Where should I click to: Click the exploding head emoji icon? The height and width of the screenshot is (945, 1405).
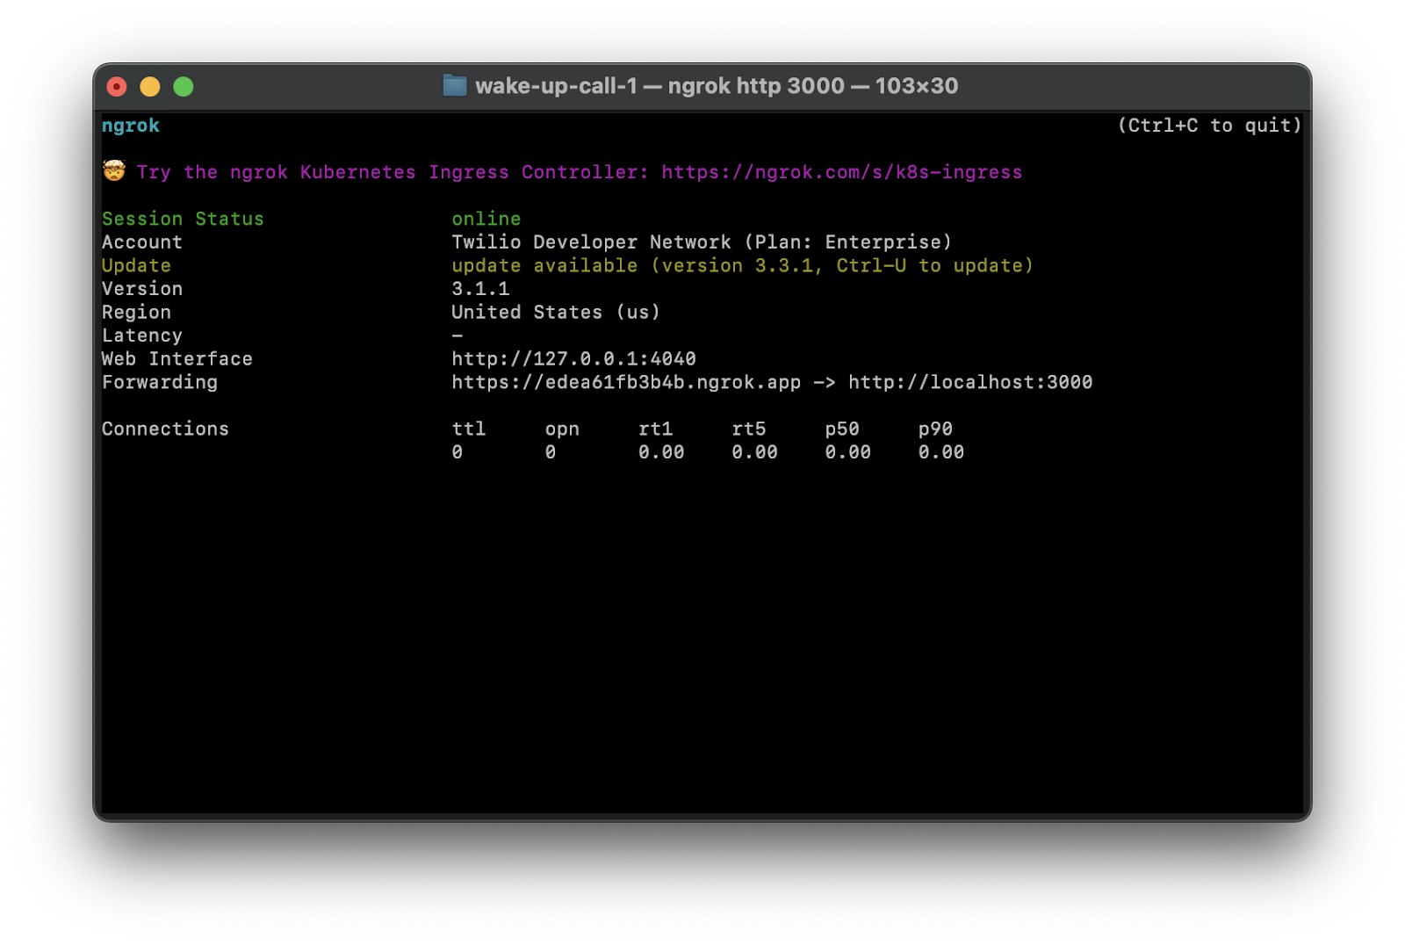[114, 170]
